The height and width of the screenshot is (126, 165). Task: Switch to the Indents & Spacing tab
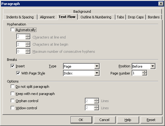tap(20, 17)
